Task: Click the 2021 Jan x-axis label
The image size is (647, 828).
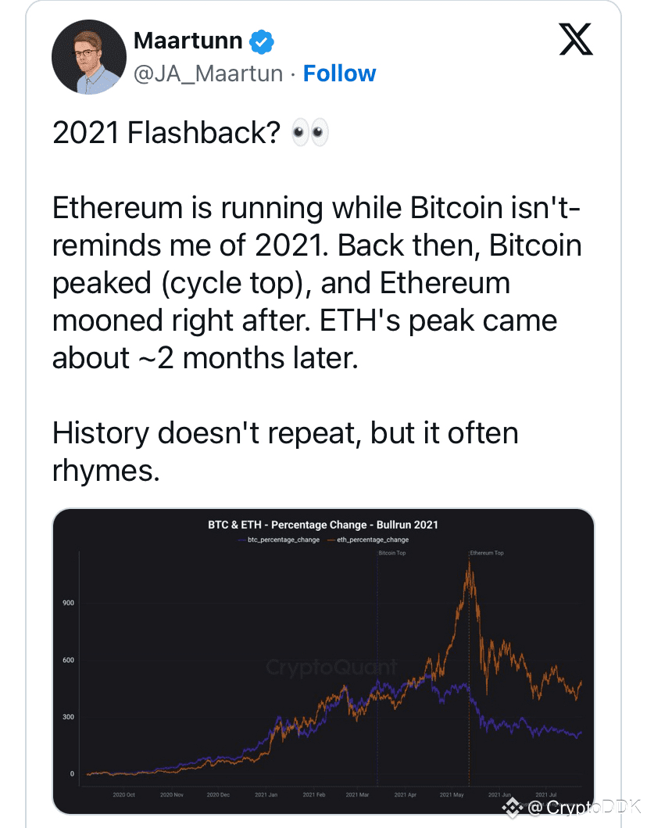Action: [266, 794]
